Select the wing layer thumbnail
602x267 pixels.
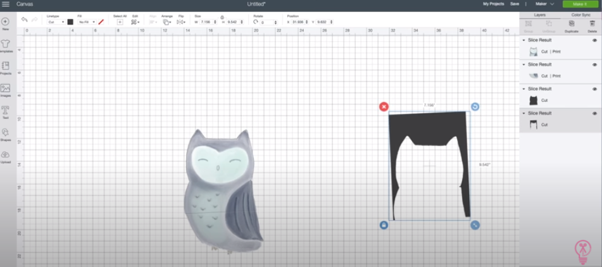(x=533, y=76)
